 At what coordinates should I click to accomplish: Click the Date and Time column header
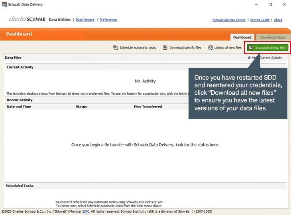(19, 107)
